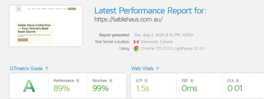Click the large A grade letter

point(29,86)
